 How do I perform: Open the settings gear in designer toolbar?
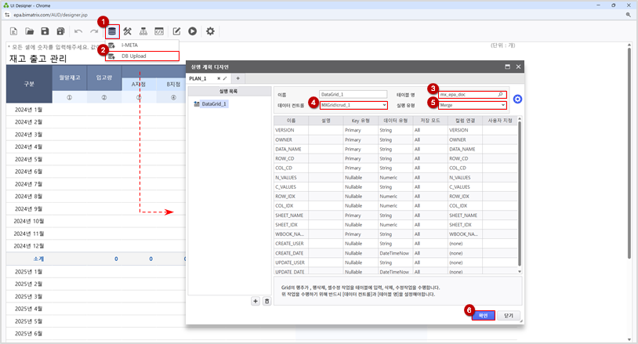pyautogui.click(x=210, y=31)
